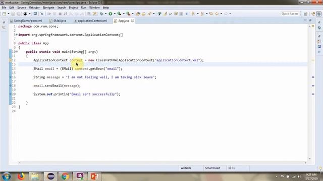This screenshot has height=181, width=323.
Task: Click the Open Console toolbar icon
Action: point(35,14)
